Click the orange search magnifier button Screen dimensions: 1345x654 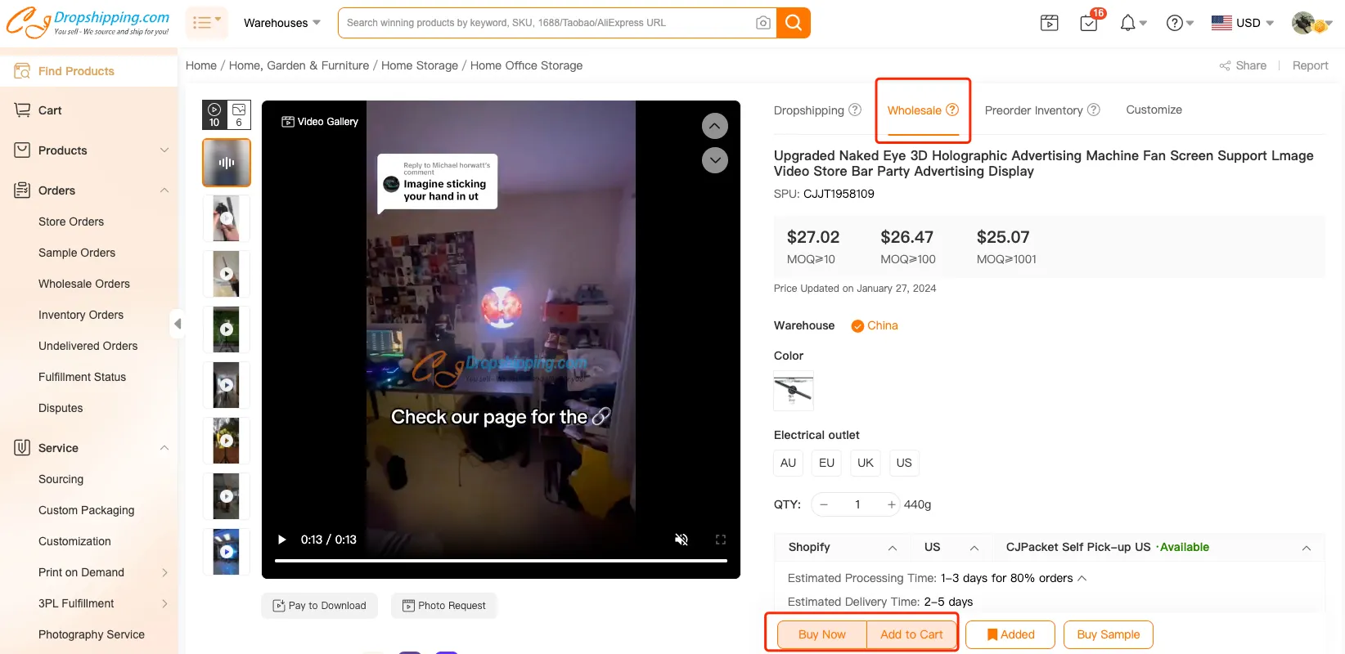coord(794,23)
